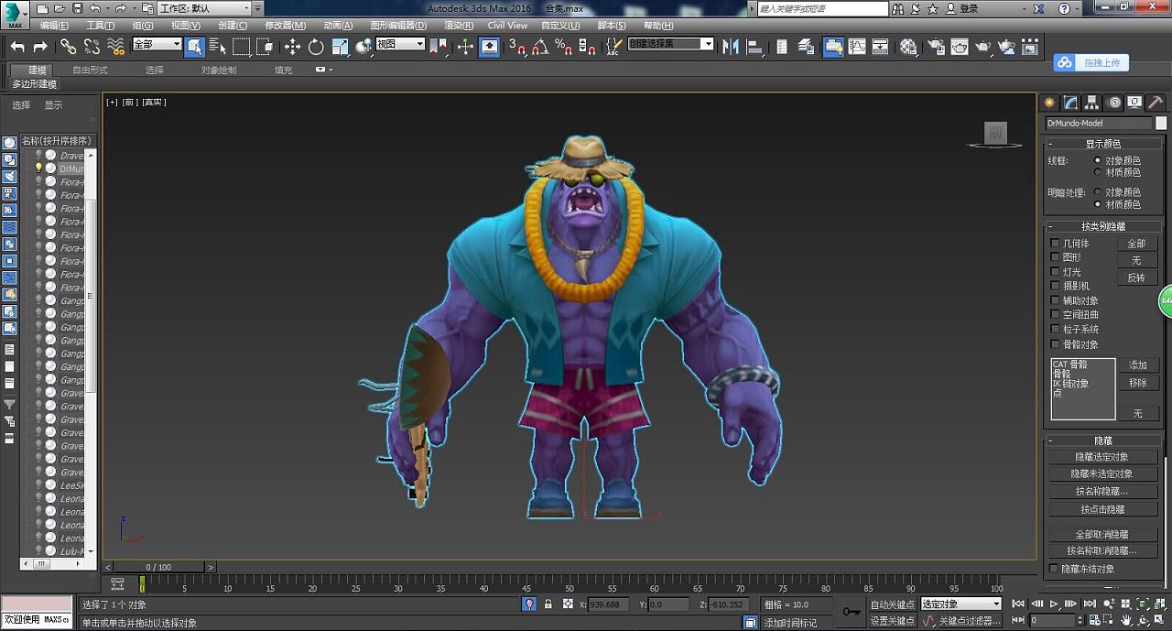Image resolution: width=1172 pixels, height=631 pixels.
Task: Select Draven row in scene explorer
Action: 71,156
